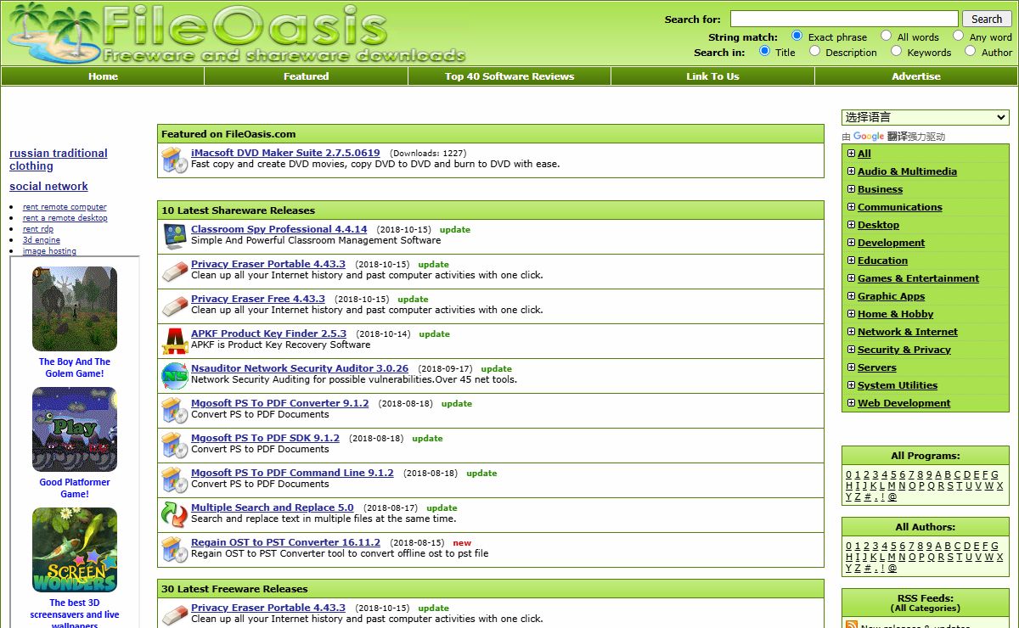Open the Network & Internet category link
The height and width of the screenshot is (628, 1019).
(x=907, y=332)
